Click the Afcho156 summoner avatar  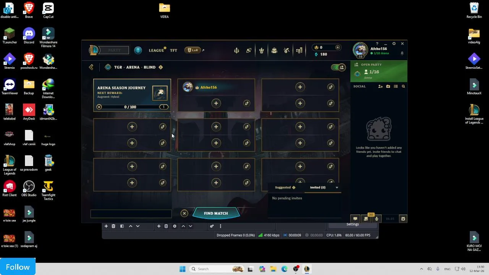(x=360, y=50)
